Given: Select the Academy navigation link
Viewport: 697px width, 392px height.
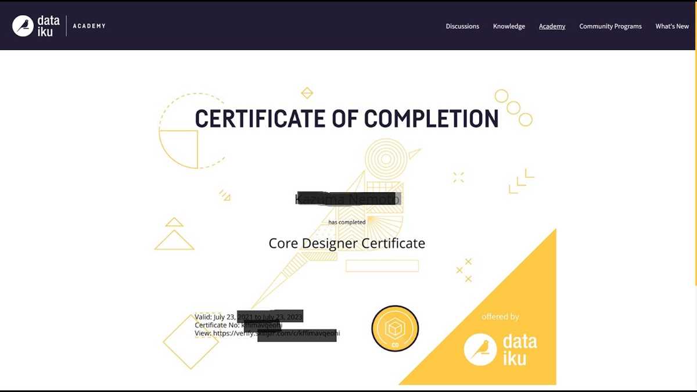Looking at the screenshot, I should click(552, 26).
